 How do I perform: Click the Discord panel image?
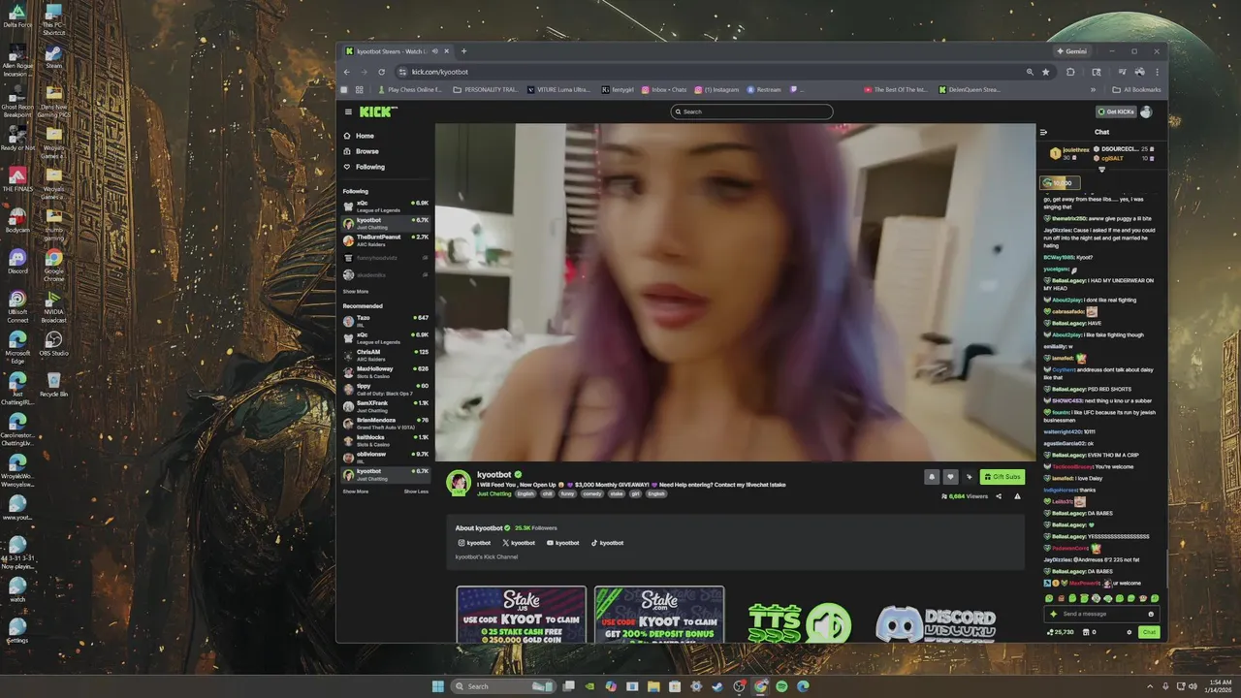tap(936, 623)
